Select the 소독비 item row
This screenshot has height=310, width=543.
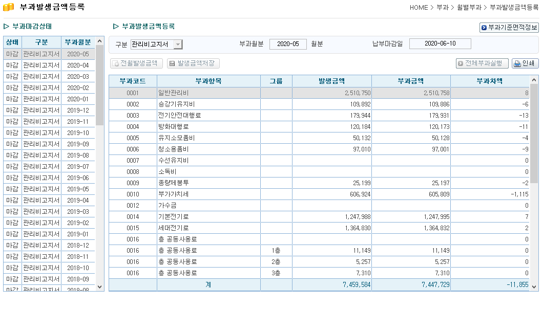tap(319, 171)
